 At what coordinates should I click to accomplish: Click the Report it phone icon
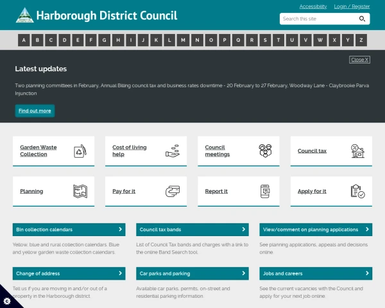pos(265,191)
